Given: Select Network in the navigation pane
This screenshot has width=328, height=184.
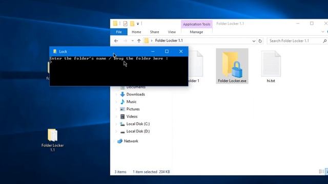Looking at the screenshot, I should pyautogui.click(x=131, y=141).
